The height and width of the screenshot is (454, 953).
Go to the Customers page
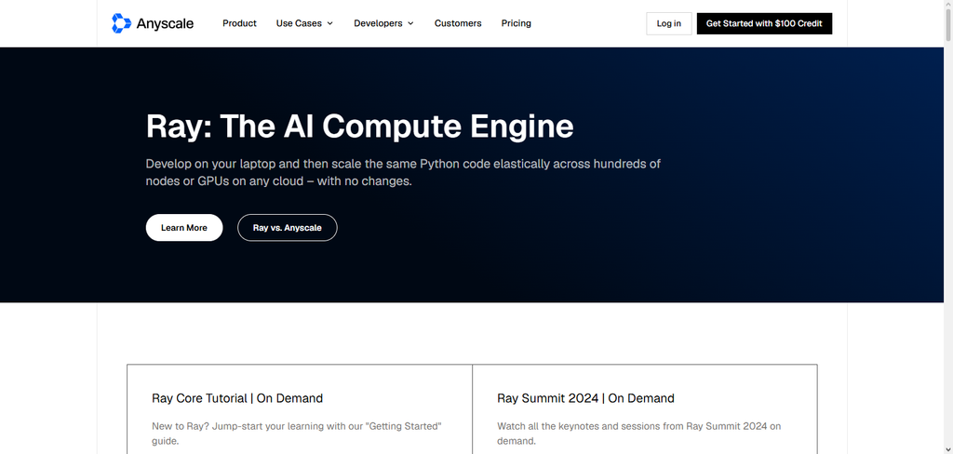(x=458, y=23)
